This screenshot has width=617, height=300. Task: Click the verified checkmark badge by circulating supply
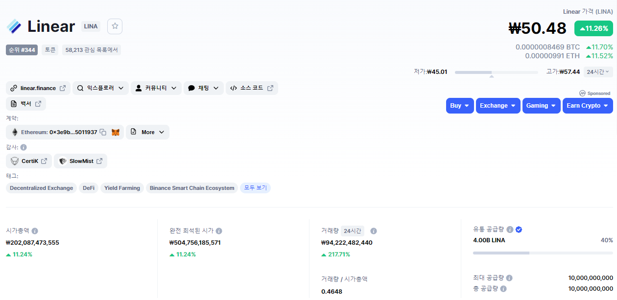click(519, 230)
